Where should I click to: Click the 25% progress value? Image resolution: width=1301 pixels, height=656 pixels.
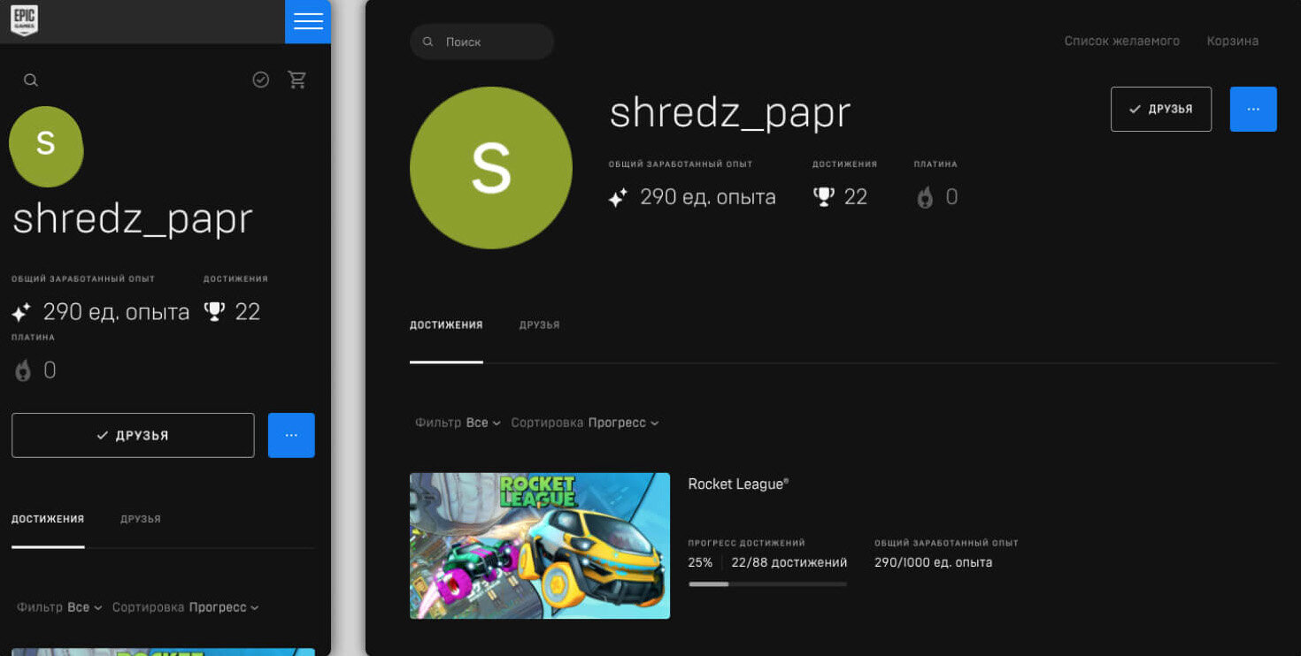700,562
